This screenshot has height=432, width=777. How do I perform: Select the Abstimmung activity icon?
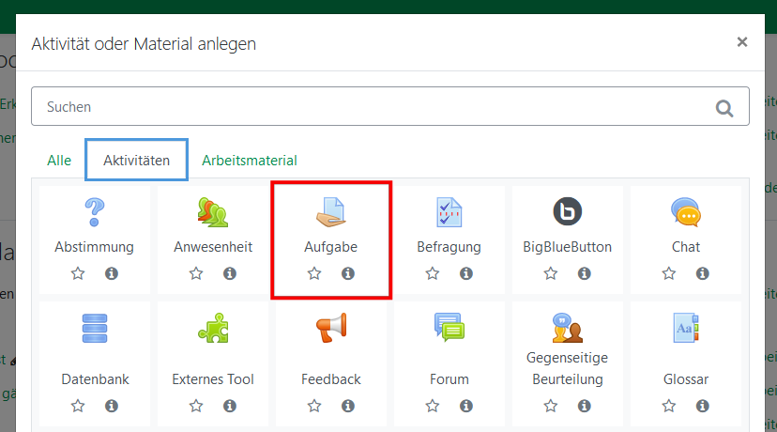pyautogui.click(x=94, y=211)
